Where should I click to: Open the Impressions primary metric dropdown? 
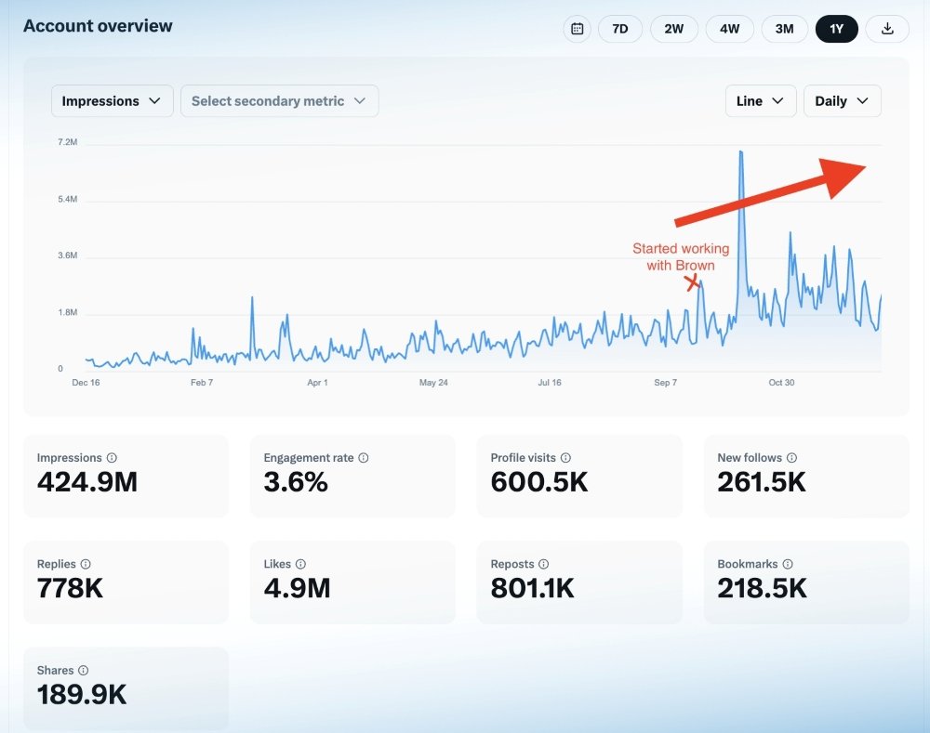pos(112,101)
